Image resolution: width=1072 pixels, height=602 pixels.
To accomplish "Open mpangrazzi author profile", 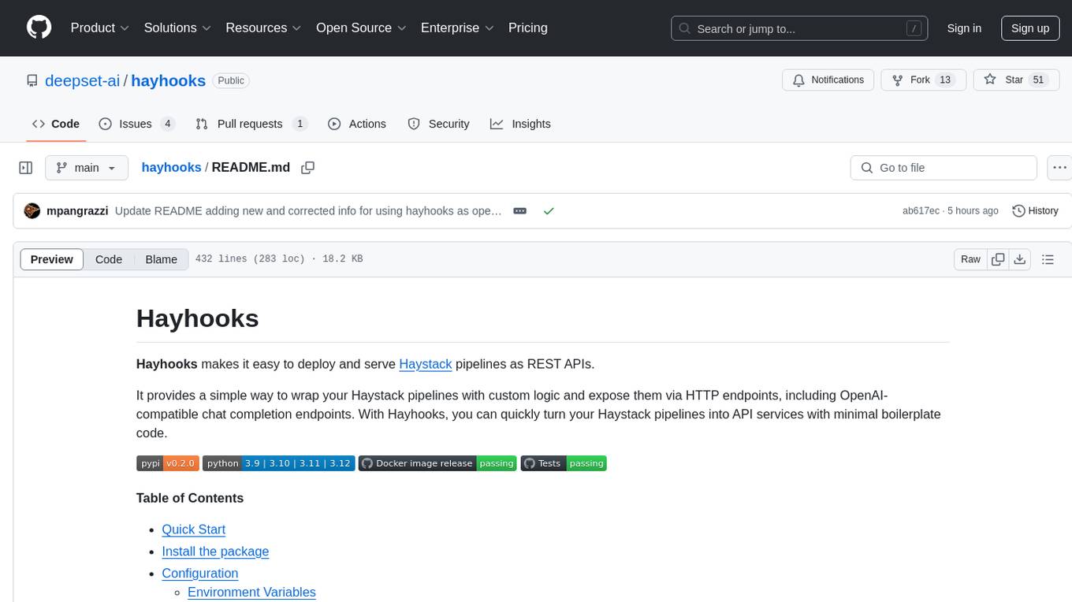I will click(77, 210).
